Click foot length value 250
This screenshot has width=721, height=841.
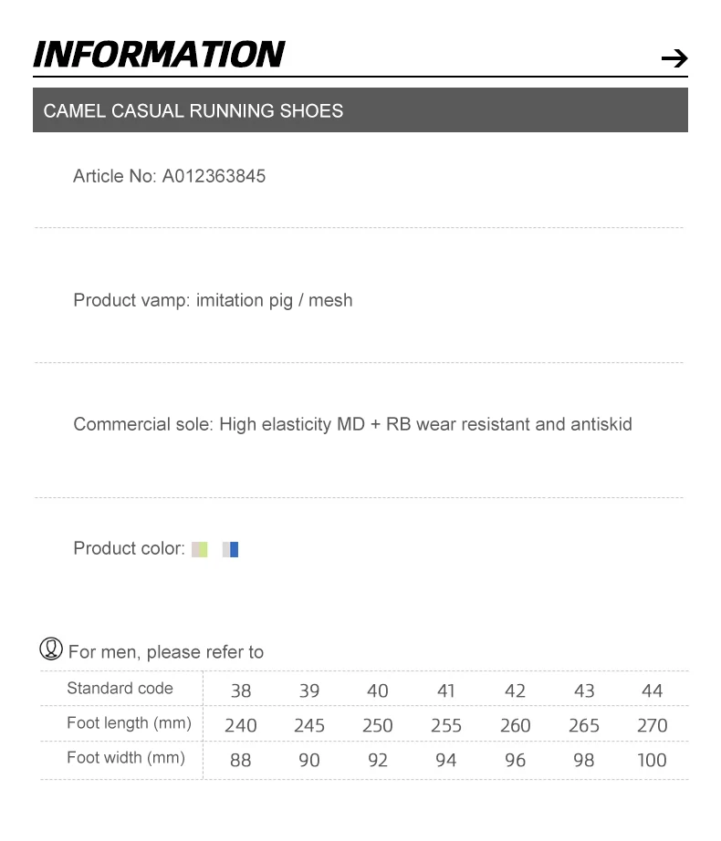[x=378, y=725]
